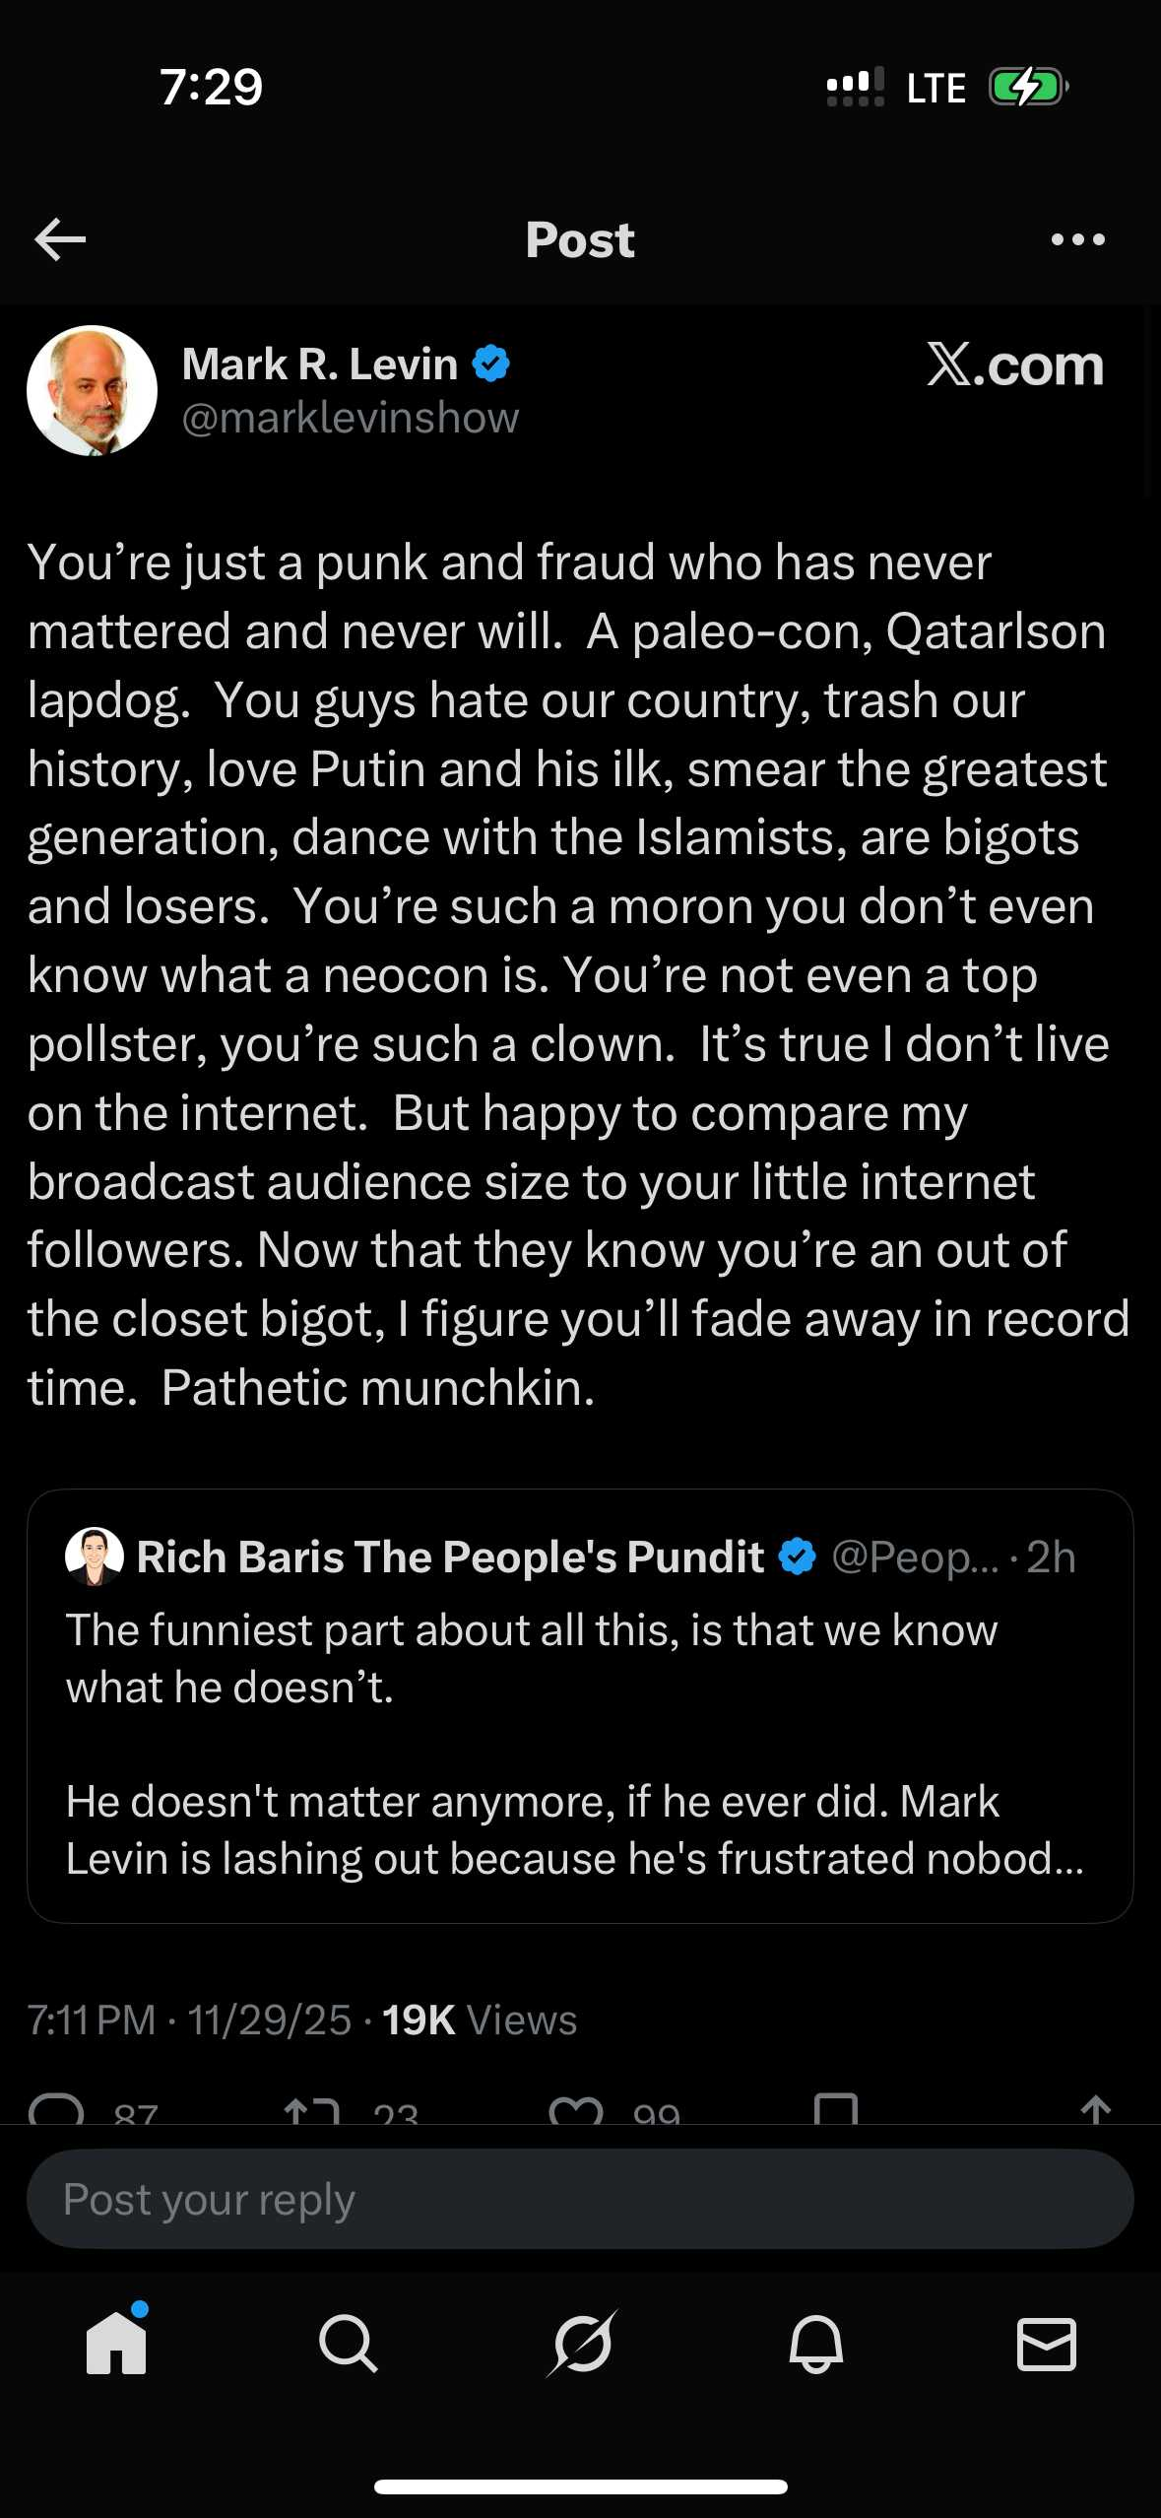Screen dimensions: 1161x2518
Task: Open the three-dot more options menu
Action: click(x=1077, y=239)
